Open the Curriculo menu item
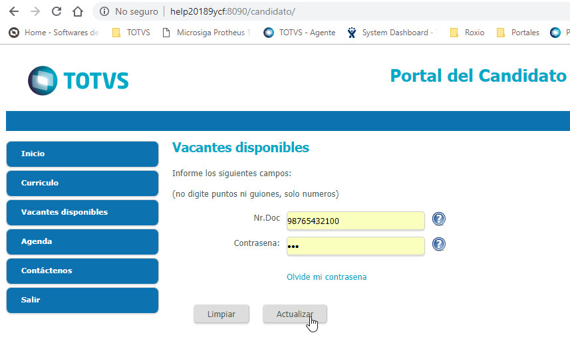The height and width of the screenshot is (343, 570). click(82, 183)
